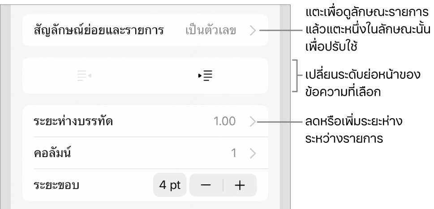Tap the columns count value 1
This screenshot has height=209, width=434.
point(233,154)
